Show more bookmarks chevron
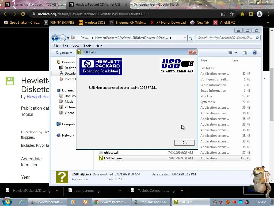274x206 pixels. click(x=268, y=23)
